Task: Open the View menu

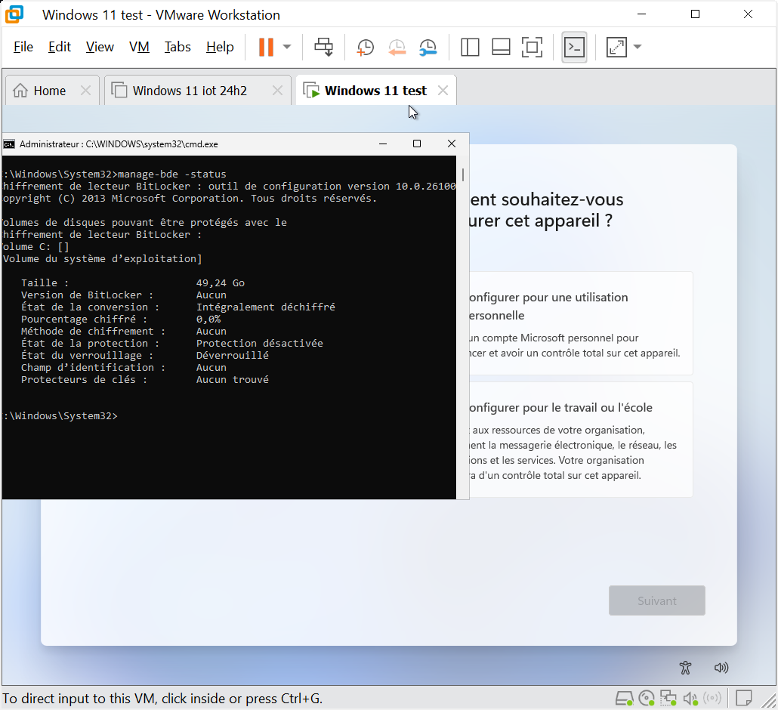Action: (x=100, y=47)
